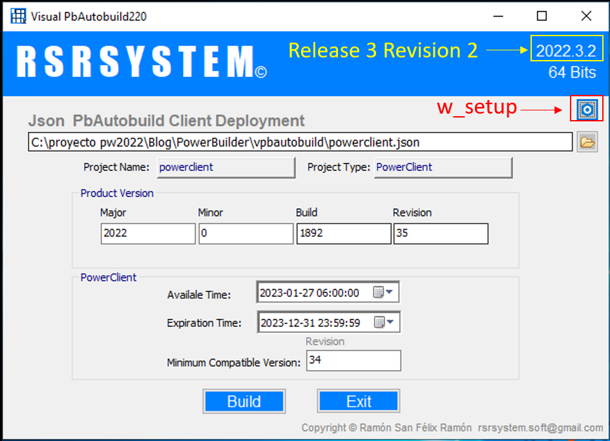Click the Project Type field

coord(443,168)
